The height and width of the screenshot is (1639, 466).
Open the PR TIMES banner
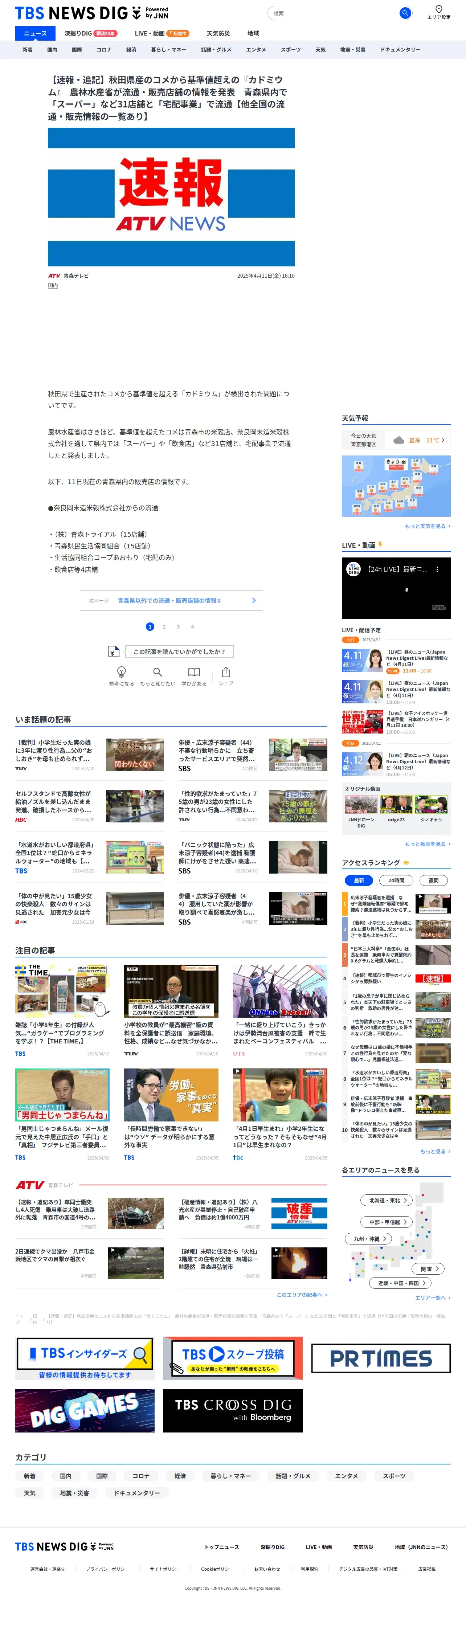point(381,1358)
